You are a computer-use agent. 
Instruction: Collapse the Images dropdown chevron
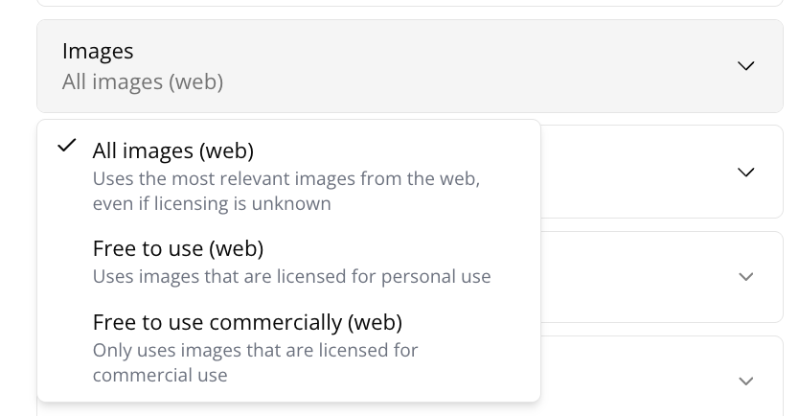[745, 66]
